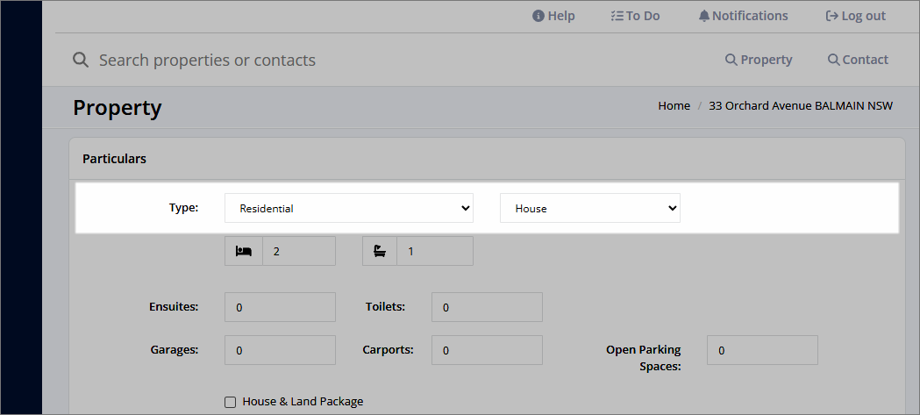Click the Log out arrow icon

831,16
